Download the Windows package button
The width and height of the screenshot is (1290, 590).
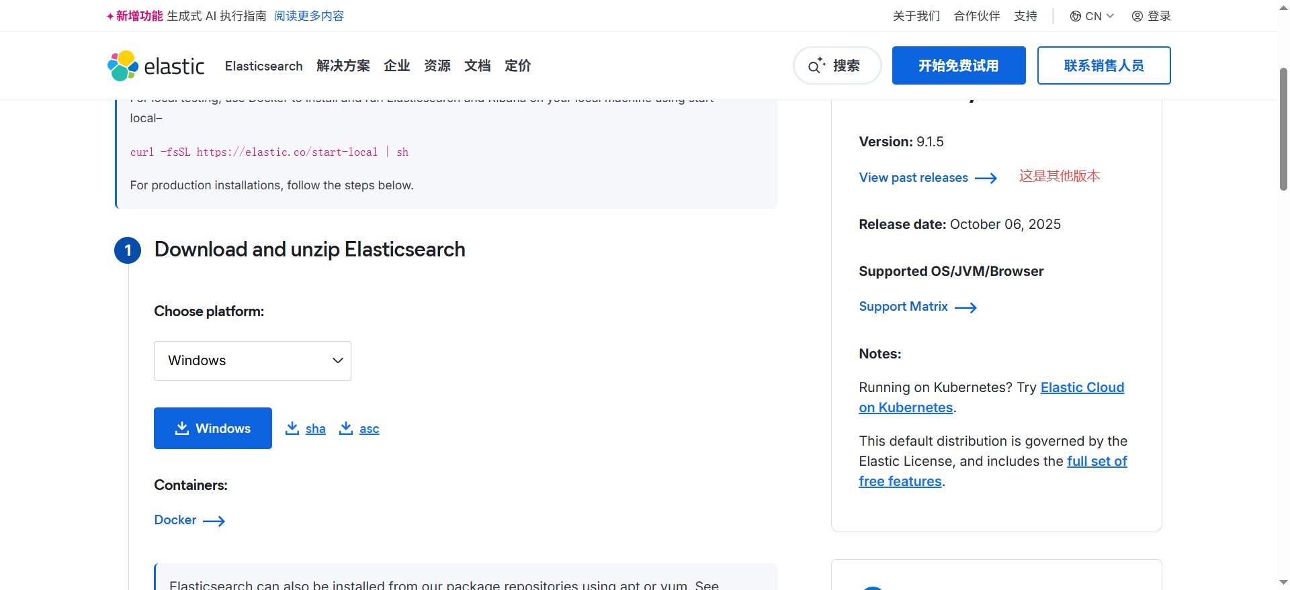tap(213, 428)
